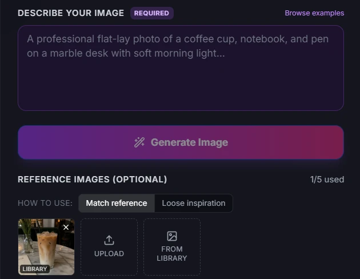Image resolution: width=360 pixels, height=279 pixels.
Task: Click the HOW TO USE label
Action: [x=45, y=203]
